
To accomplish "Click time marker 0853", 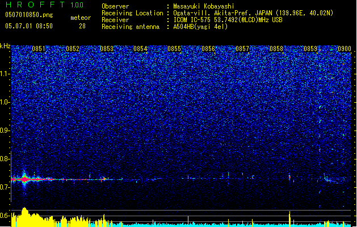I will pos(107,49).
